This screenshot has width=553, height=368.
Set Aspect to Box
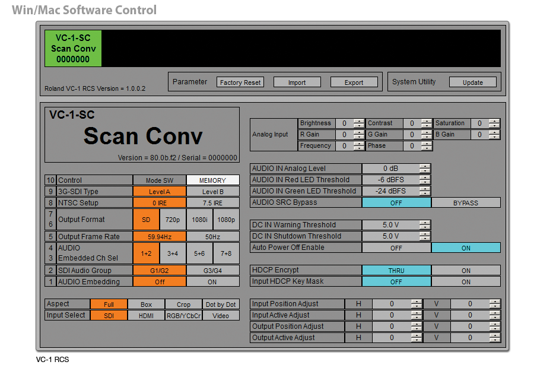[x=146, y=304]
